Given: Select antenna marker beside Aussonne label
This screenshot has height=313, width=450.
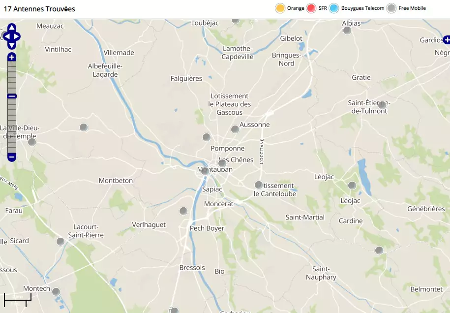Looking at the screenshot, I should point(235,129).
